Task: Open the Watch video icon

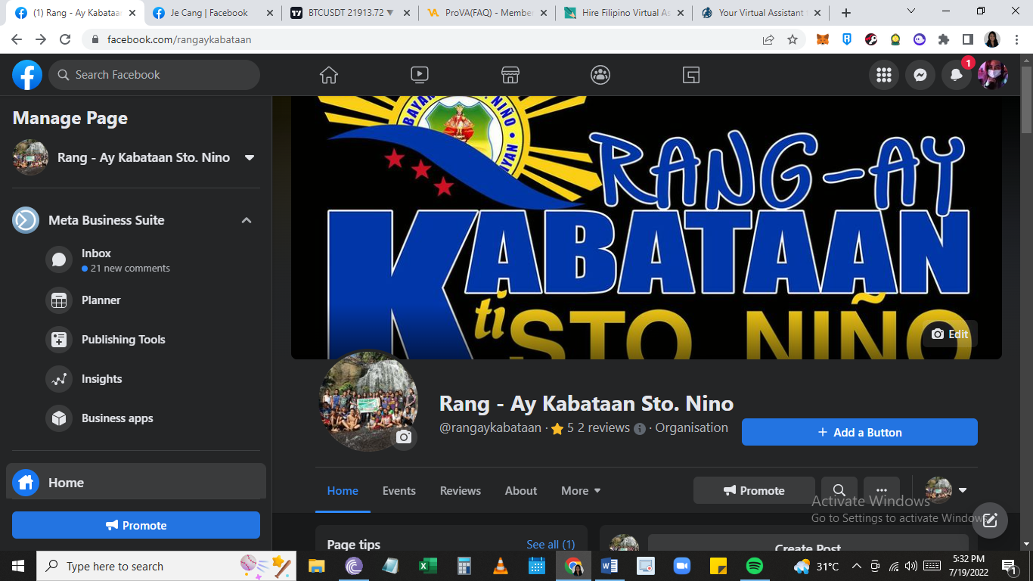Action: click(420, 75)
